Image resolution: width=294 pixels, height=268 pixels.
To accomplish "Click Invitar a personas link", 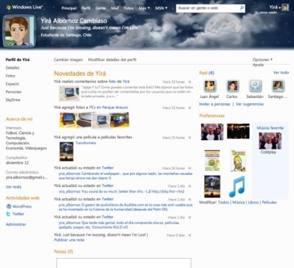I will (x=214, y=104).
